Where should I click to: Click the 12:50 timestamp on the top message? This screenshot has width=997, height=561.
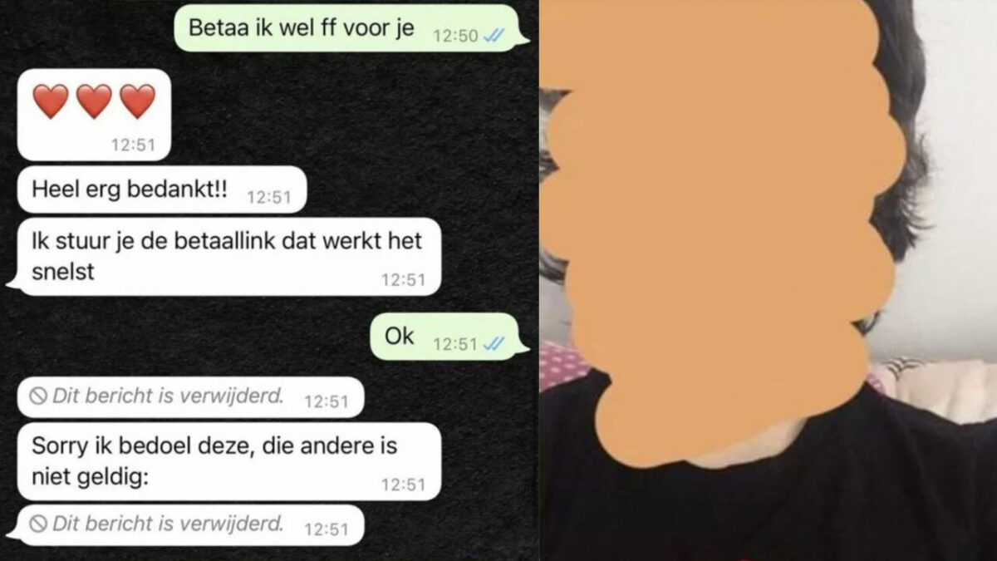pyautogui.click(x=457, y=36)
